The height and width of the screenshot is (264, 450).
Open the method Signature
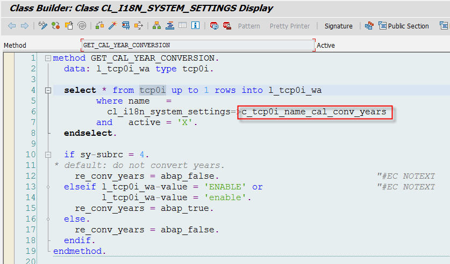(339, 26)
